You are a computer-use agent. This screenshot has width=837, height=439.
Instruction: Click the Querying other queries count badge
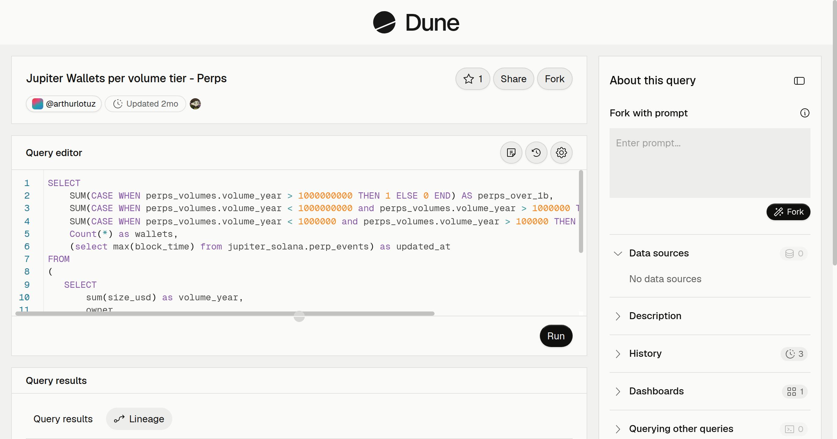[x=794, y=429]
